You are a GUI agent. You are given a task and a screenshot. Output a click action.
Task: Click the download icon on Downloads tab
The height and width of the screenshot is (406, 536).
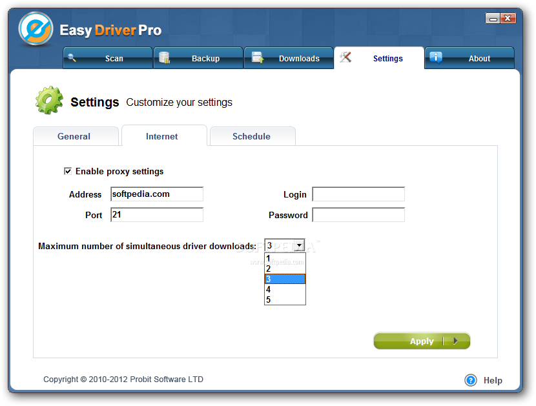coord(258,57)
